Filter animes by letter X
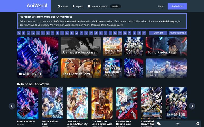Image resolution: width=204 pixels, height=127 pixels. click(129, 33)
